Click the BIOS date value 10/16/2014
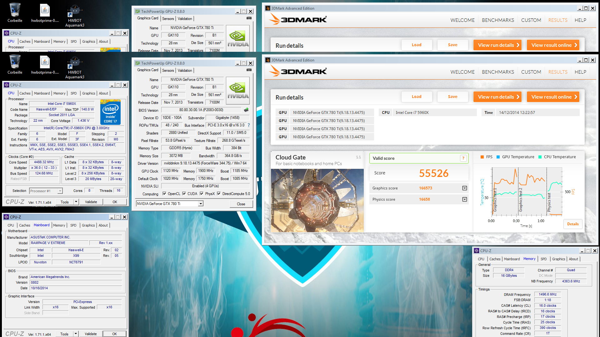 click(76, 288)
